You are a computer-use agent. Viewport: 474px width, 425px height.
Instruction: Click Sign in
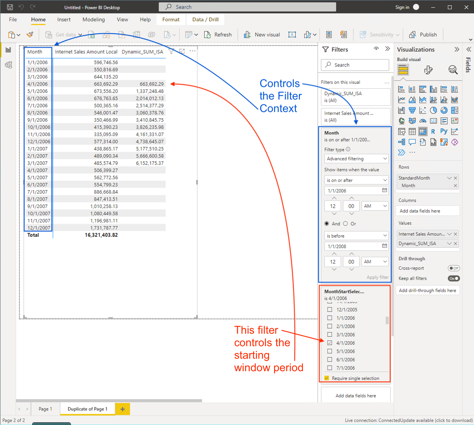point(402,7)
